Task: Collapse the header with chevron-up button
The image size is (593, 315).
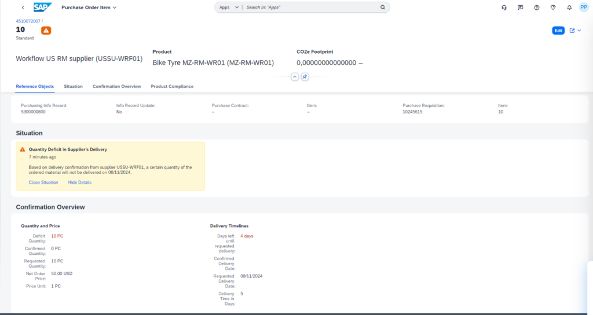Action: [x=294, y=77]
